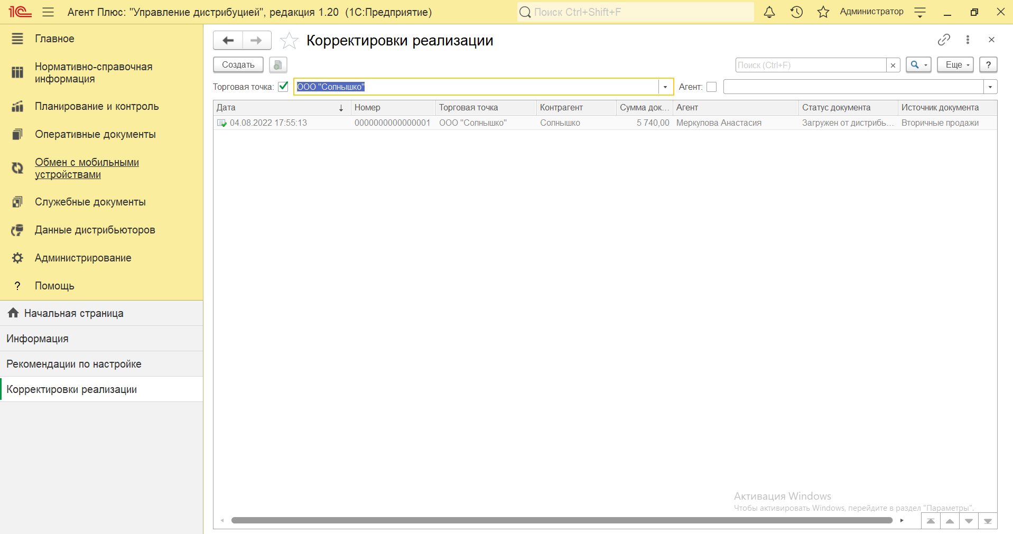Image resolution: width=1013 pixels, height=534 pixels.
Task: Open Главное section
Action: (54, 39)
